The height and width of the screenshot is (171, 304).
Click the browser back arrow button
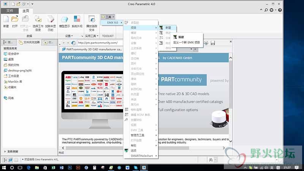click(63, 43)
